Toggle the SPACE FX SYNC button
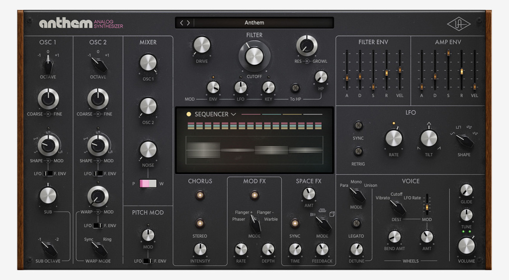This screenshot has width=509, height=280. pyautogui.click(x=295, y=223)
